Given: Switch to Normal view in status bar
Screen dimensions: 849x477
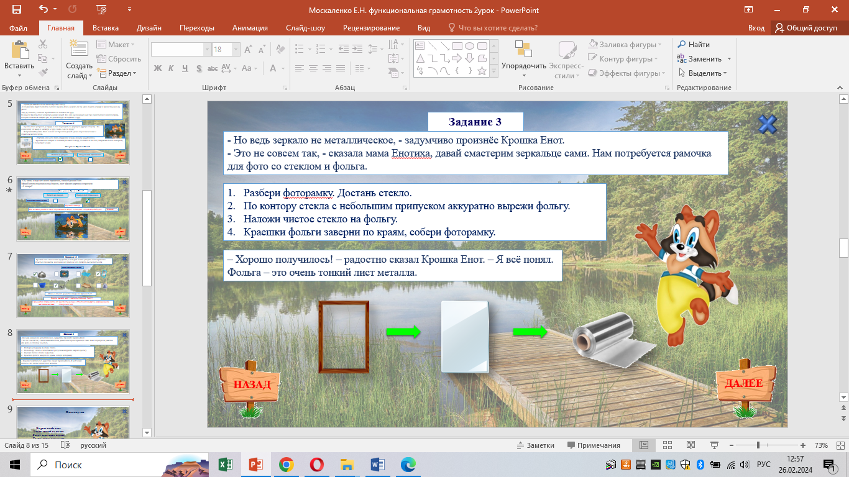Looking at the screenshot, I should (643, 445).
